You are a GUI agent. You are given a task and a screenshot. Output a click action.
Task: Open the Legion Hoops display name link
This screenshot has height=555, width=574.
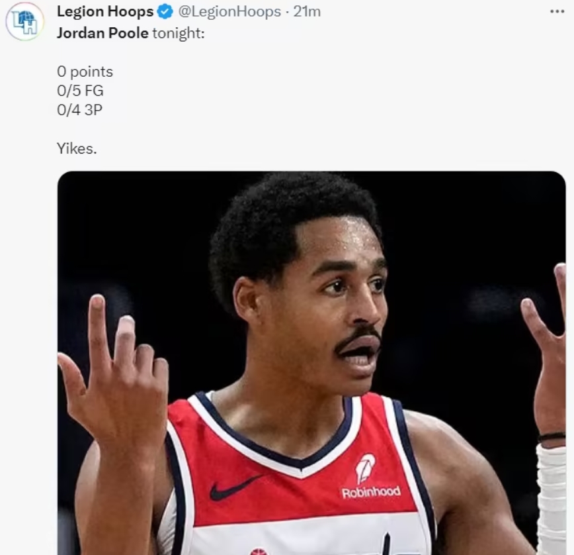(105, 12)
